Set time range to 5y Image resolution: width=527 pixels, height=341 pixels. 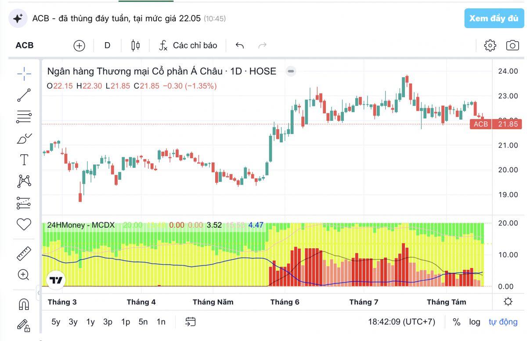pyautogui.click(x=56, y=322)
